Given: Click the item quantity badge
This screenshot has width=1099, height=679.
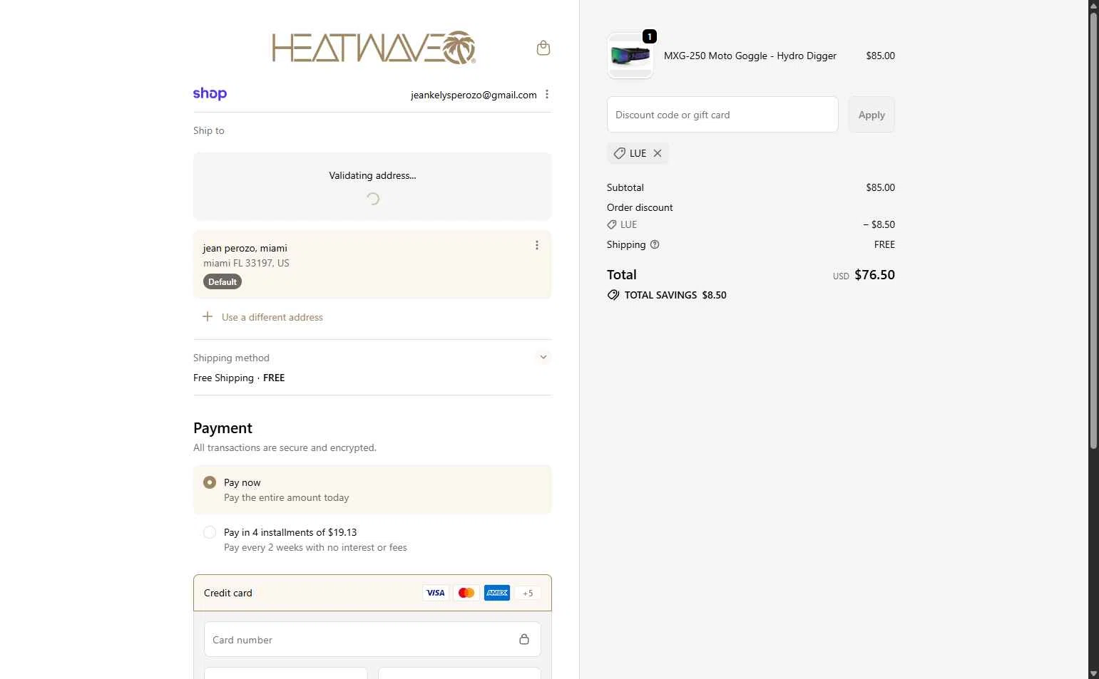Looking at the screenshot, I should [x=650, y=36].
